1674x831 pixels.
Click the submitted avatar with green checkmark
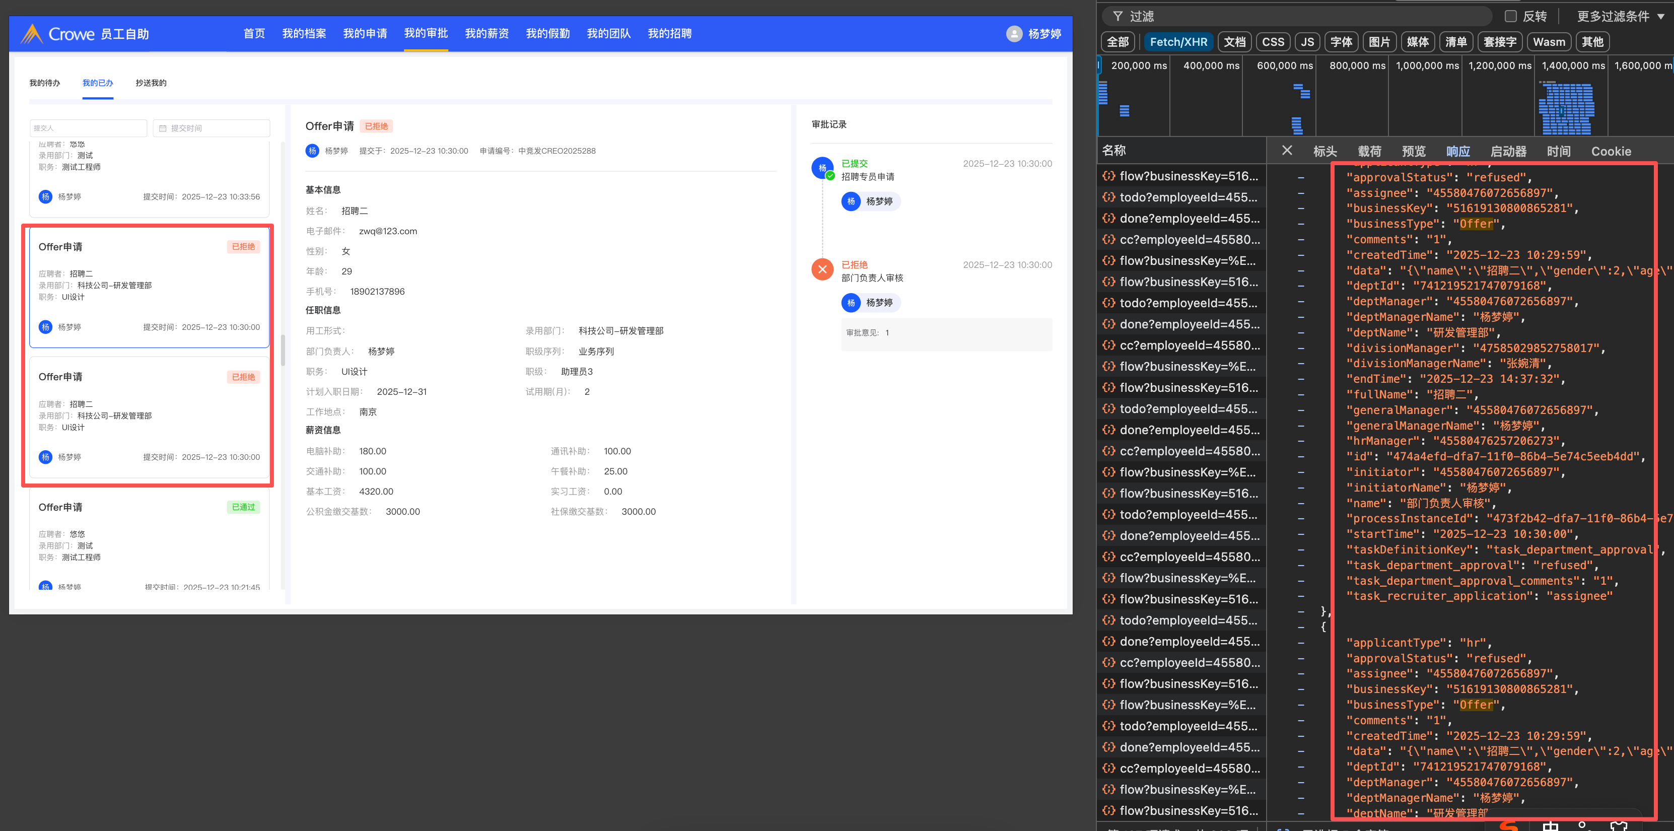[x=823, y=168]
